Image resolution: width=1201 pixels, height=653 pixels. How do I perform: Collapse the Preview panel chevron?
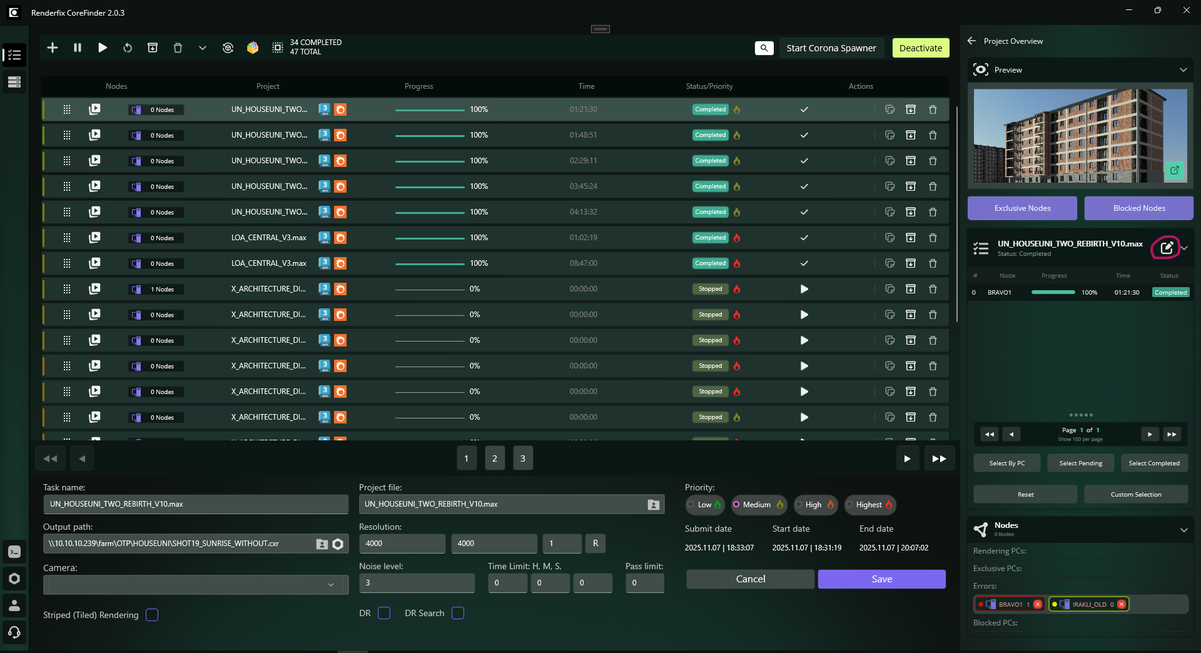pyautogui.click(x=1183, y=70)
